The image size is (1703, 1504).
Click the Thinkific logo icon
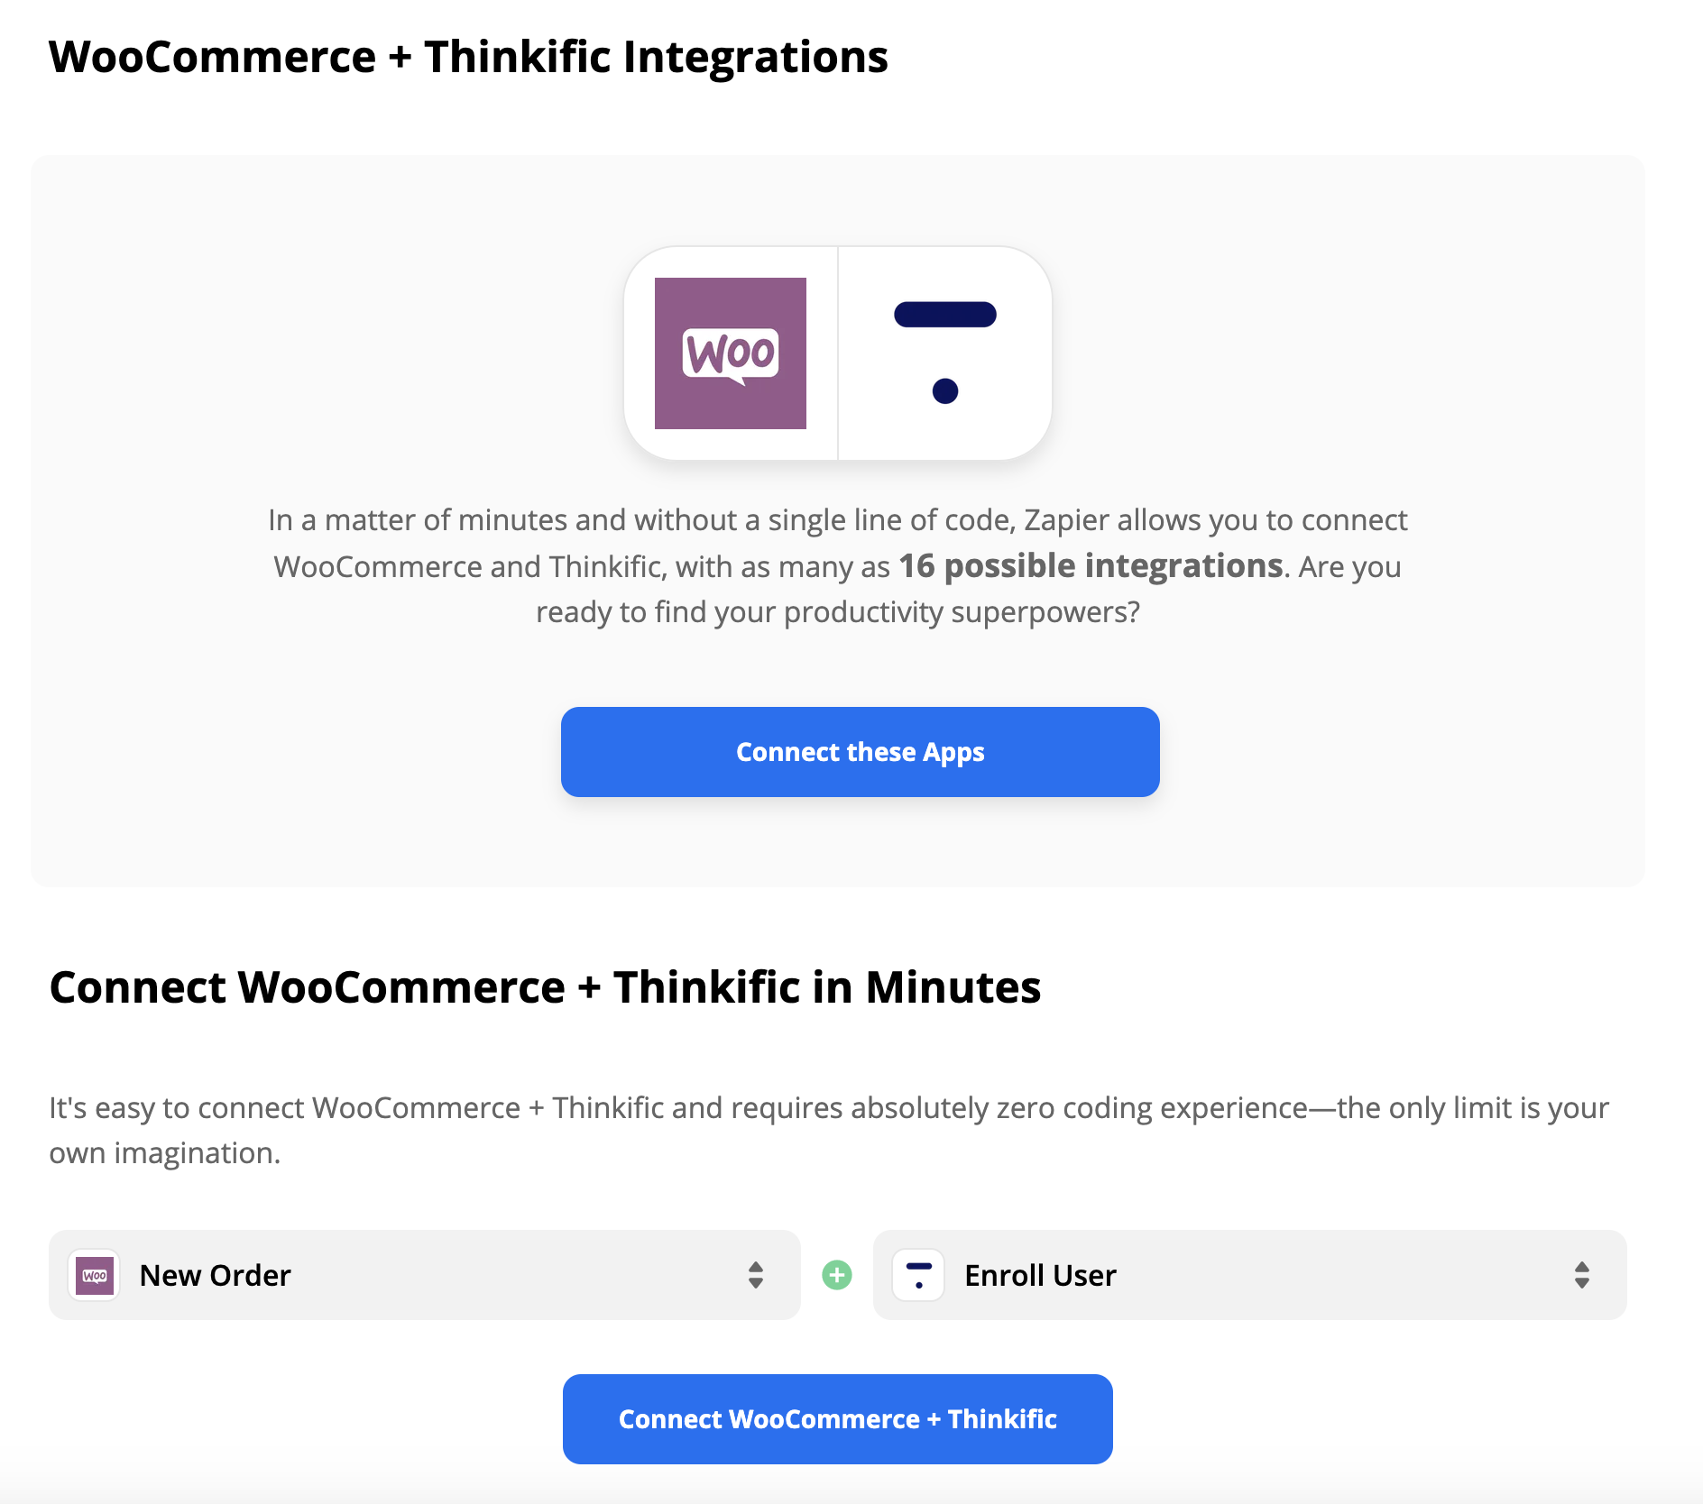pyautogui.click(x=944, y=352)
